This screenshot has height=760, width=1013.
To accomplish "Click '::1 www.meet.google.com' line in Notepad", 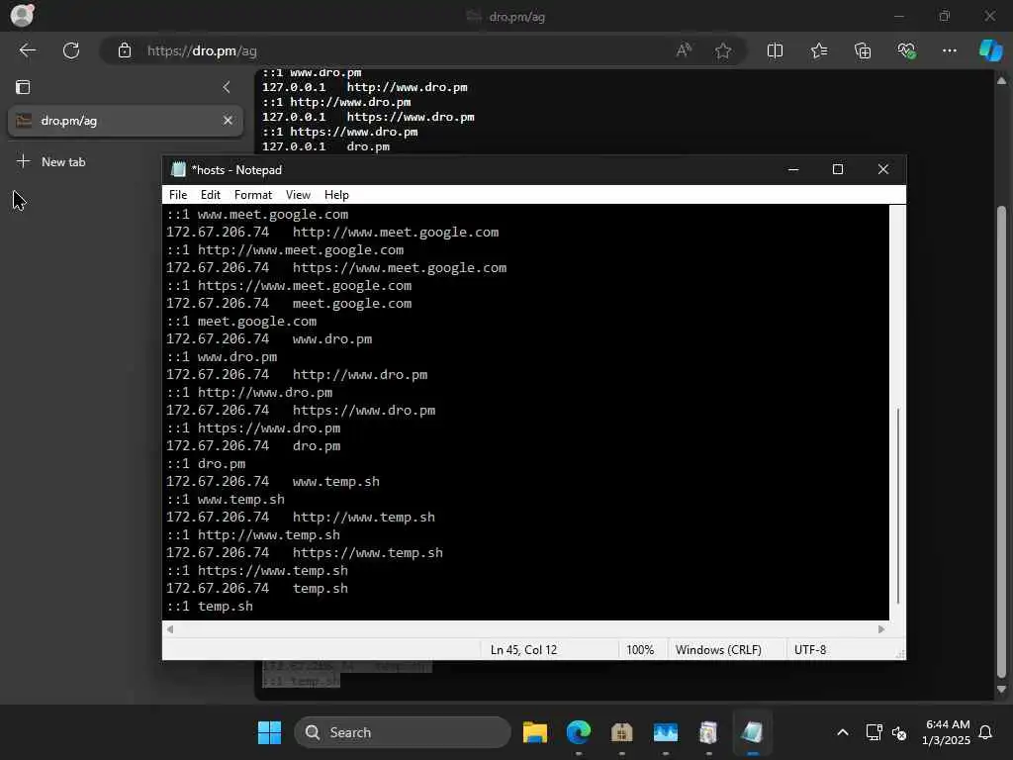I will coord(257,215).
